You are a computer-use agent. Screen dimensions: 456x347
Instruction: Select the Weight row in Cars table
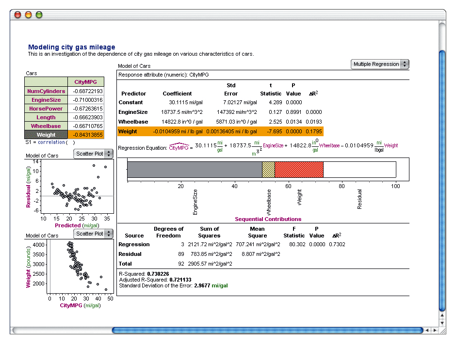(46, 135)
